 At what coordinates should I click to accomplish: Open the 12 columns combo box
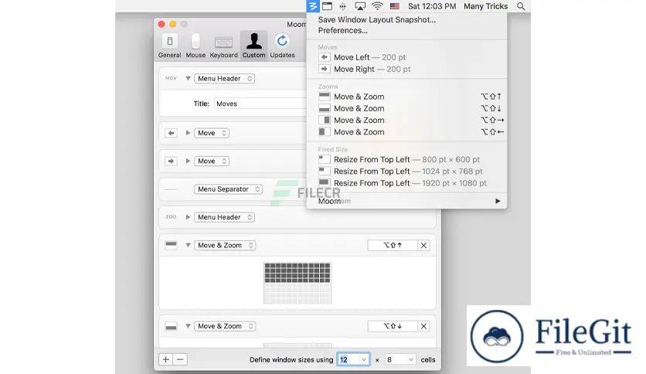(x=353, y=359)
